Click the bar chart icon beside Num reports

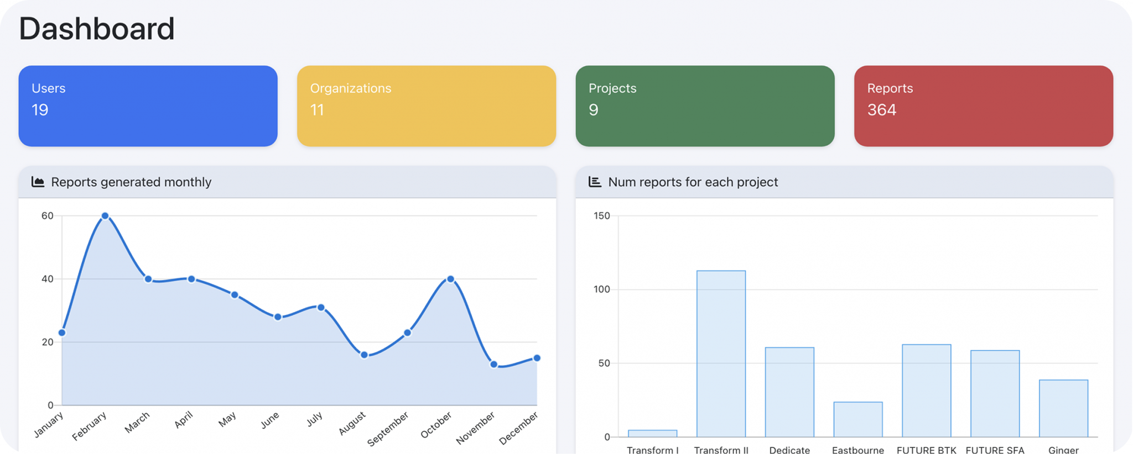click(595, 182)
